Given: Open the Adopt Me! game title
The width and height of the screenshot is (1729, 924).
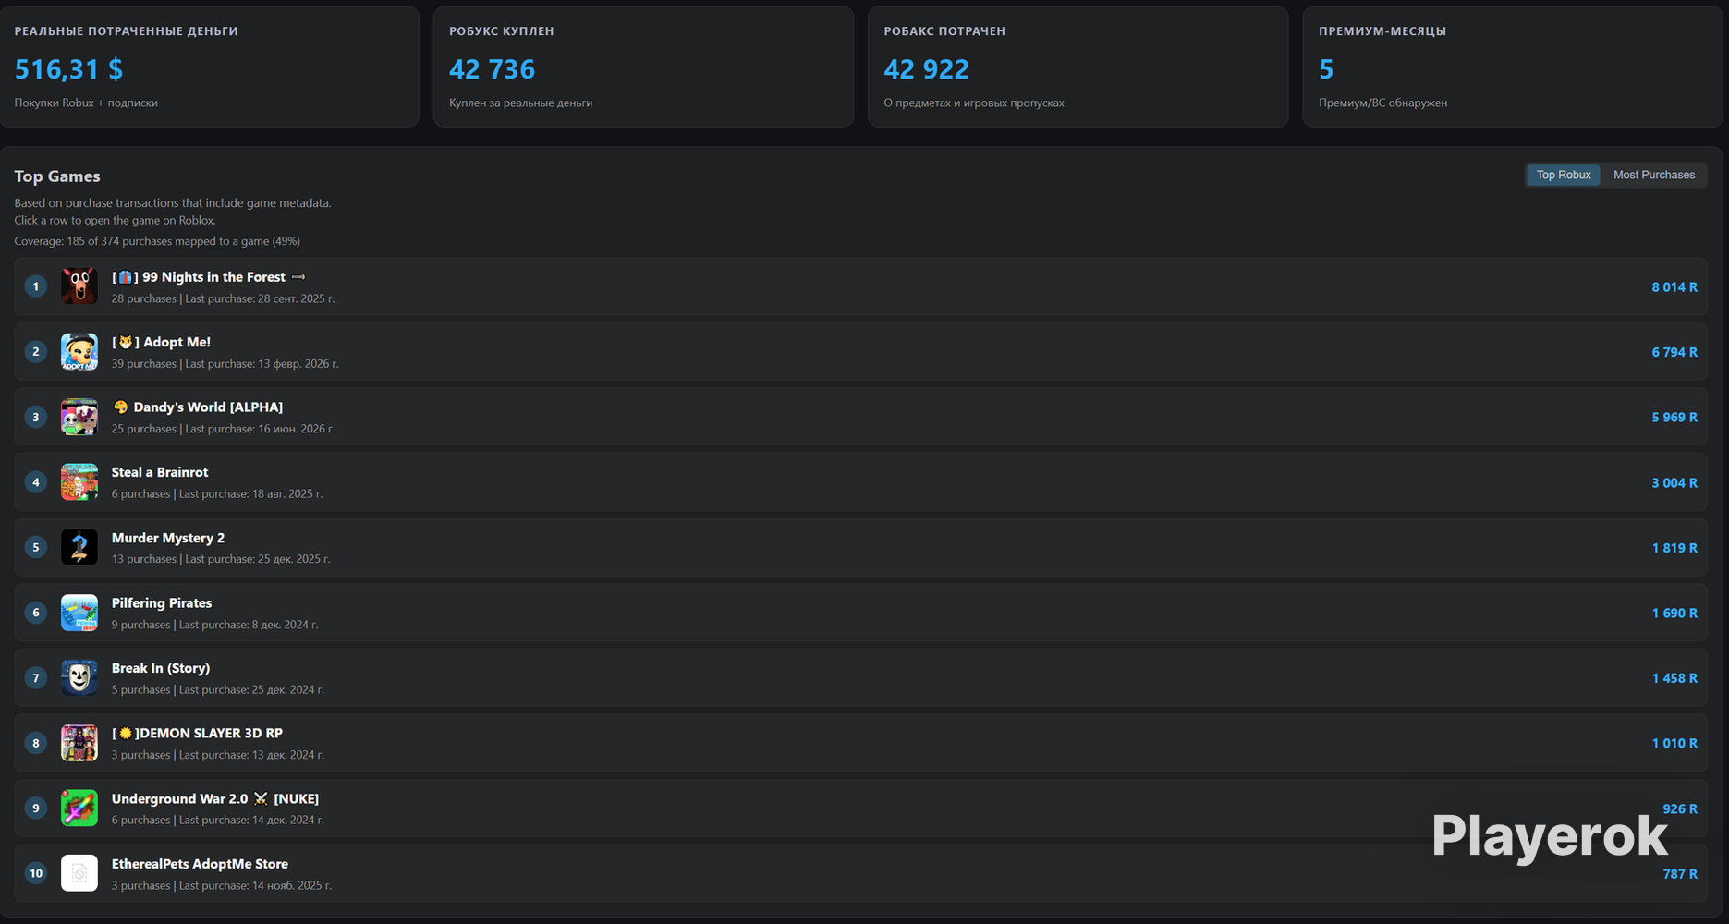Looking at the screenshot, I should click(161, 342).
